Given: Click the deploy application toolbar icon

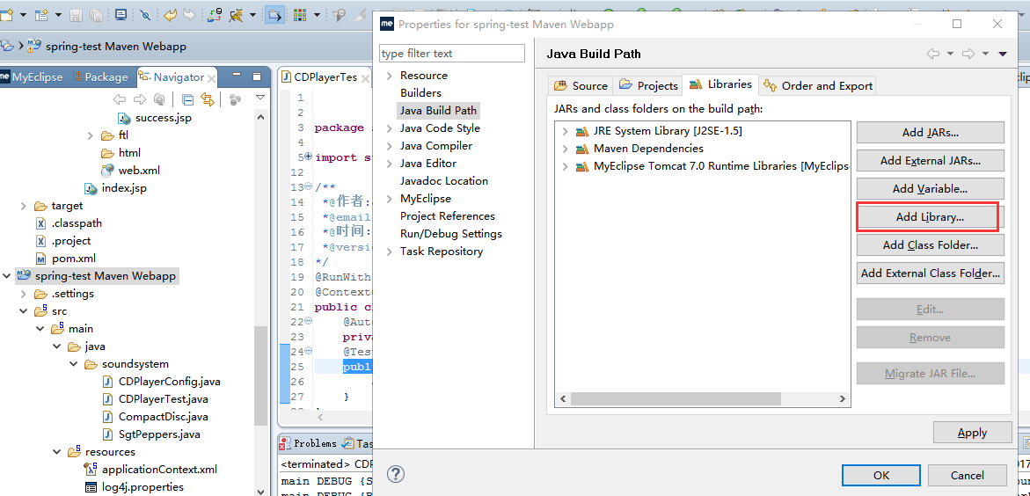Looking at the screenshot, I should click(215, 14).
